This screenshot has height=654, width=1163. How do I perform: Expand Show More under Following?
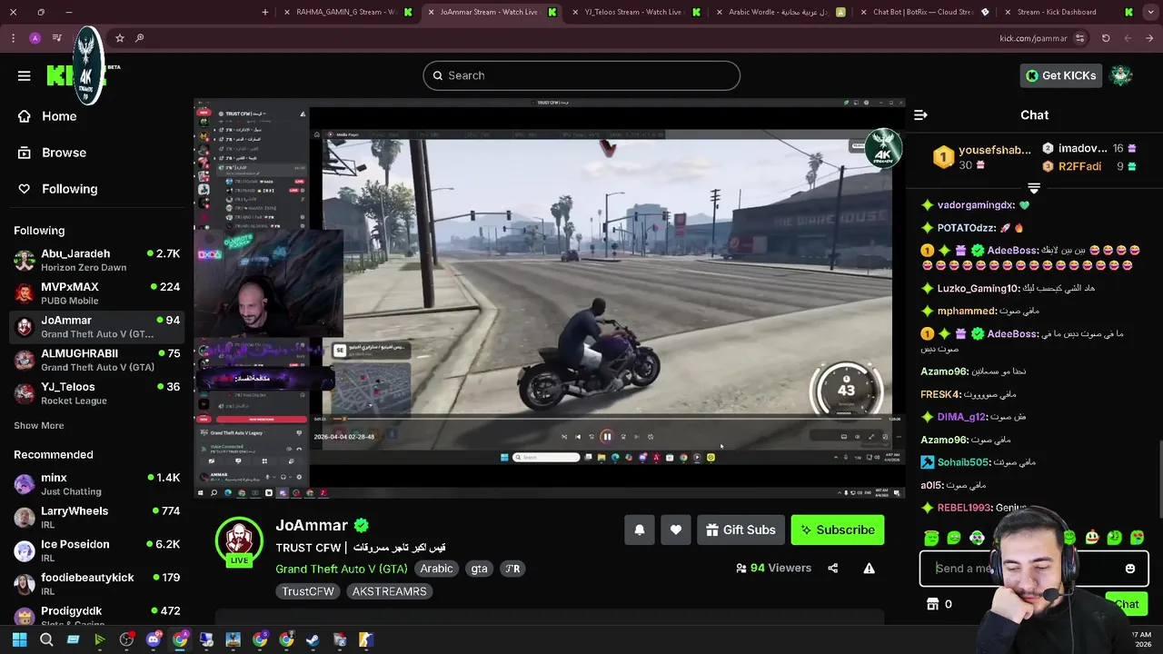coord(38,425)
